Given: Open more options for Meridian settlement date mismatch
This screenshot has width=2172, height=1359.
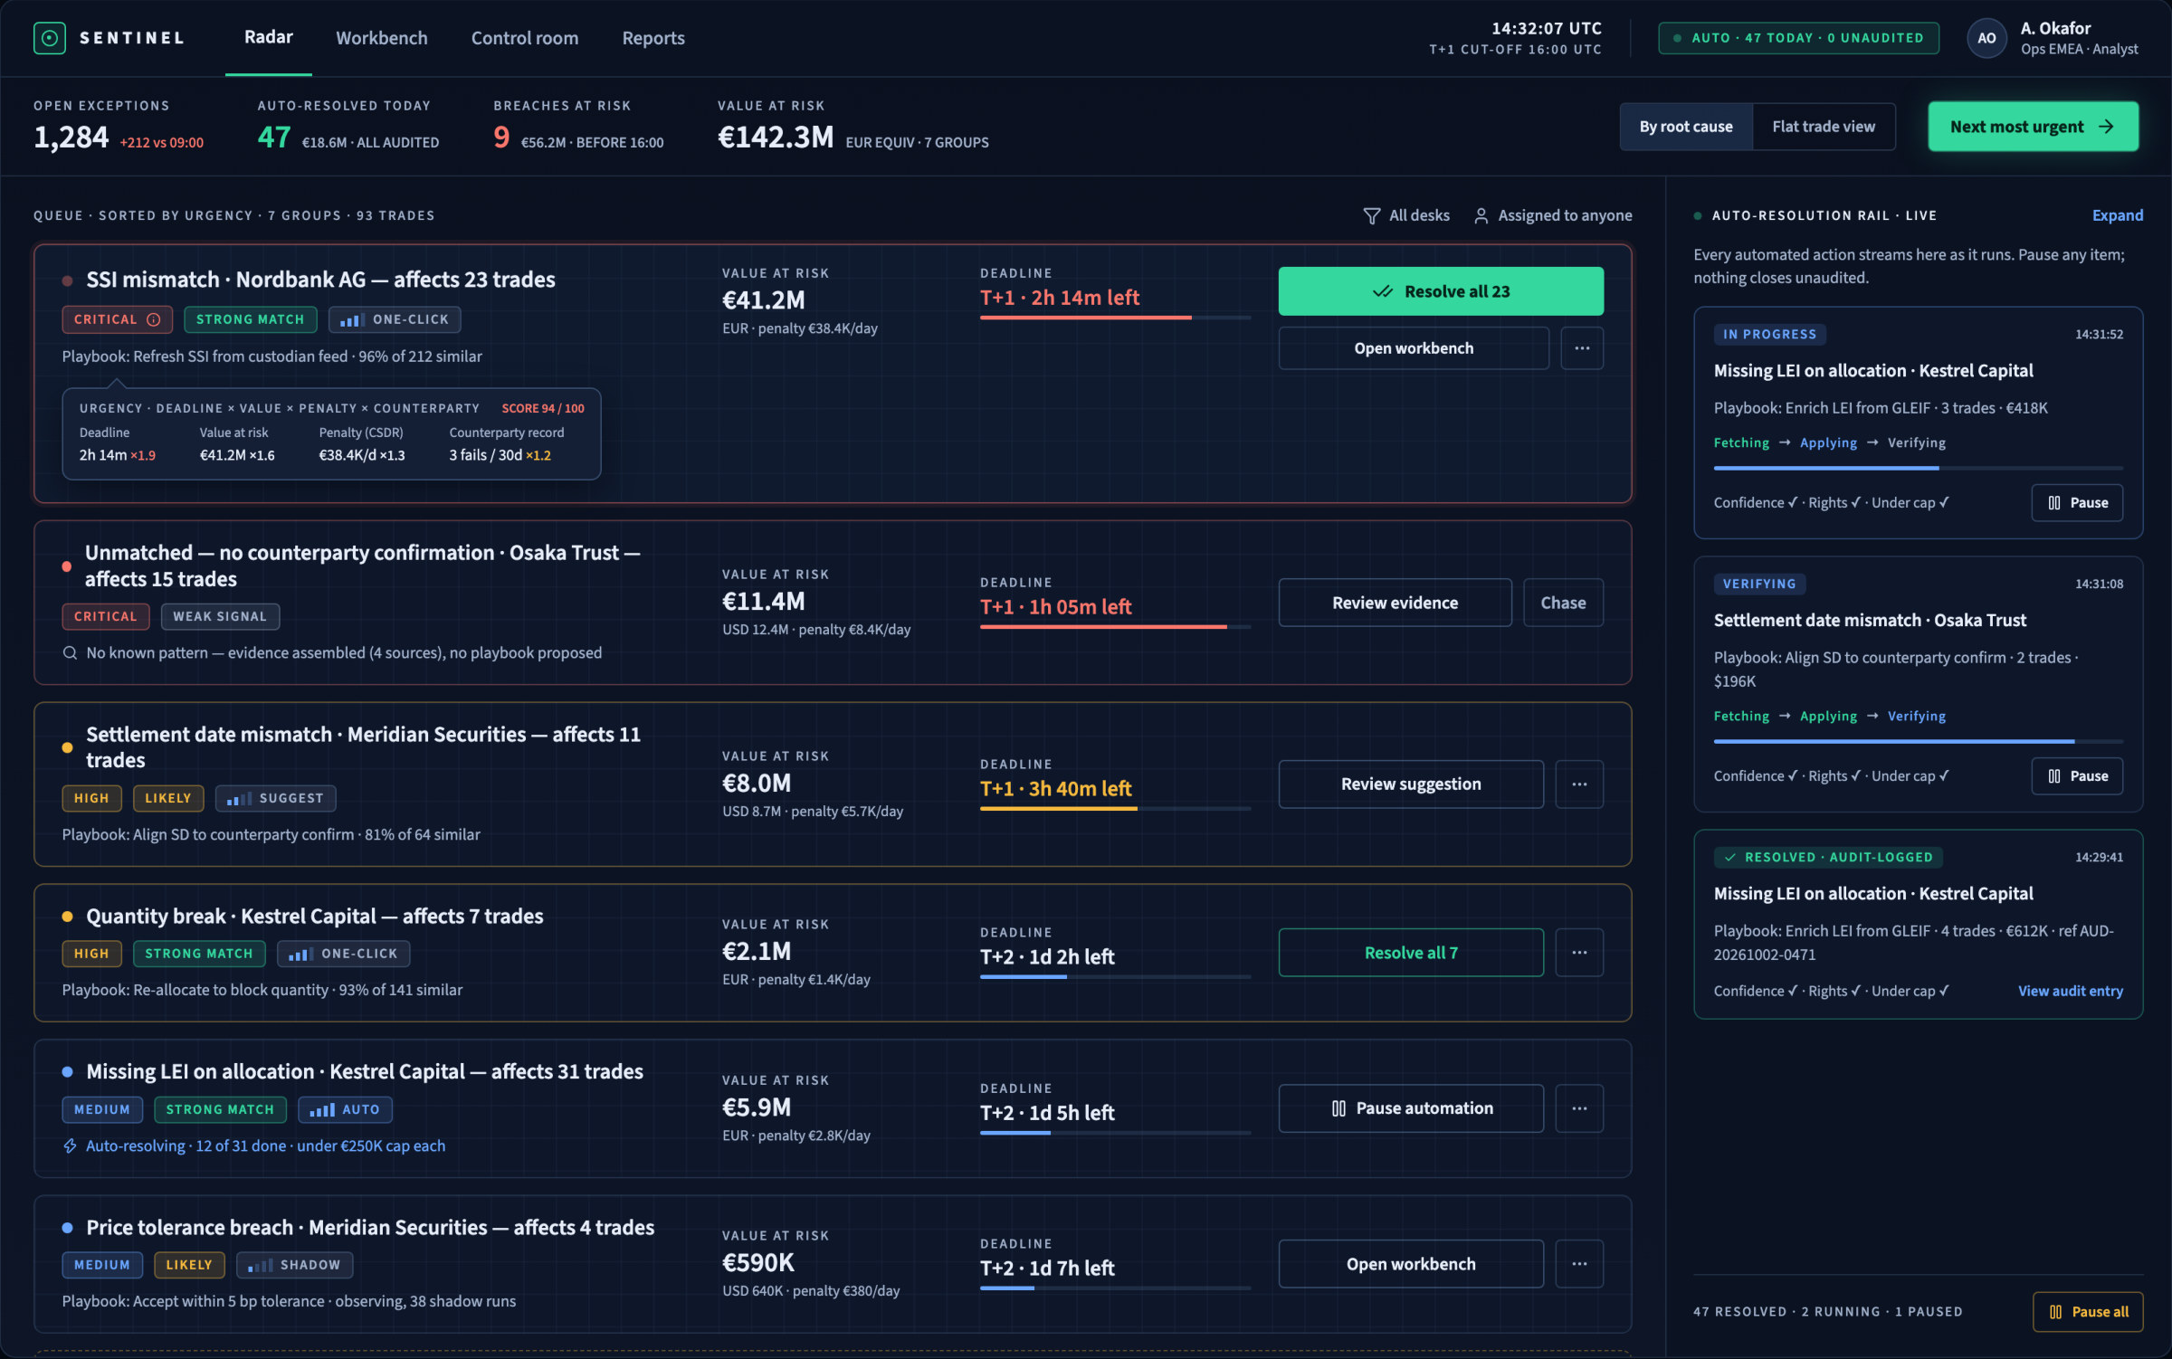Looking at the screenshot, I should click(x=1578, y=784).
